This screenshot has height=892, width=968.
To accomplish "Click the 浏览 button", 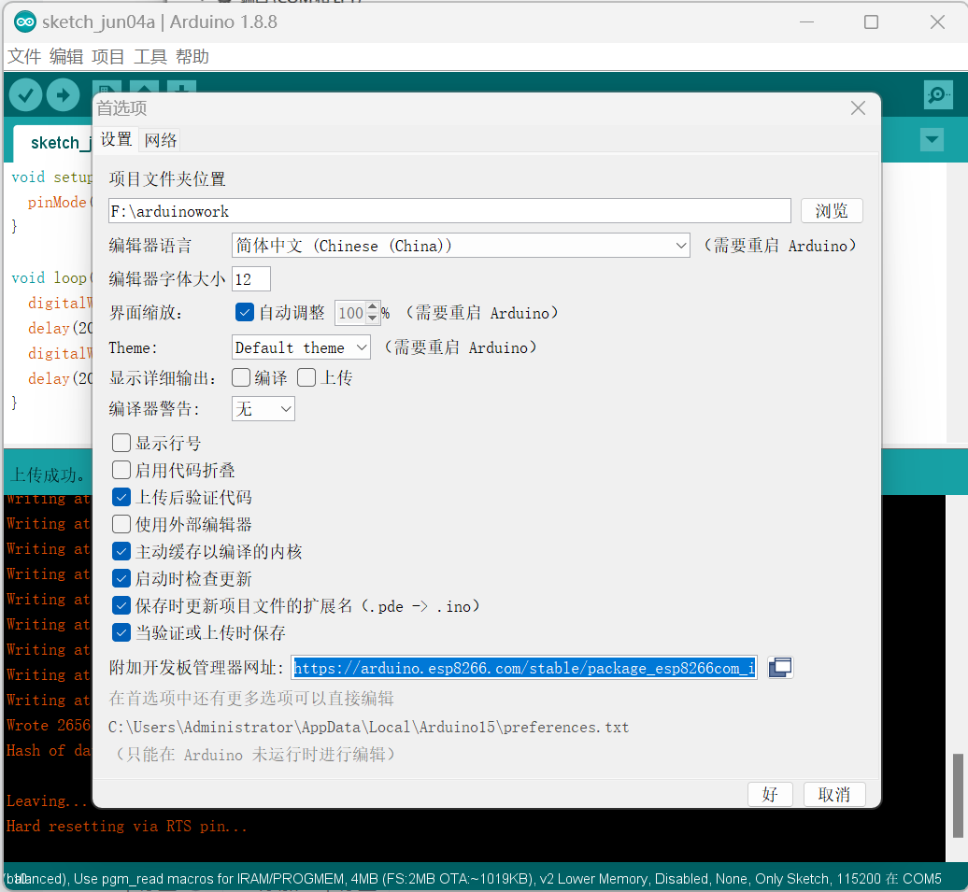I will point(831,211).
